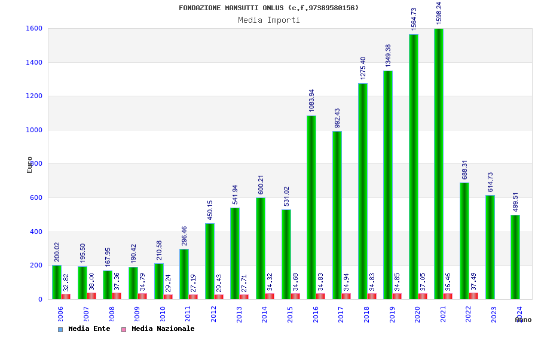Click the x-axis year label 2010
Image resolution: width=538 pixels, height=359 pixels.
point(163,314)
